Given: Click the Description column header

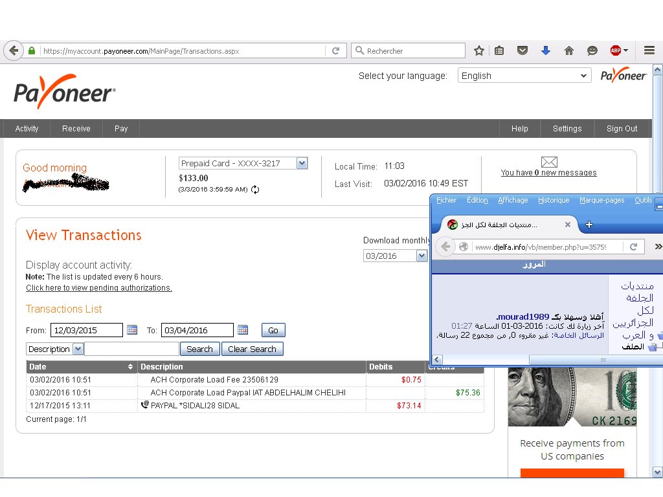Looking at the screenshot, I should point(252,367).
